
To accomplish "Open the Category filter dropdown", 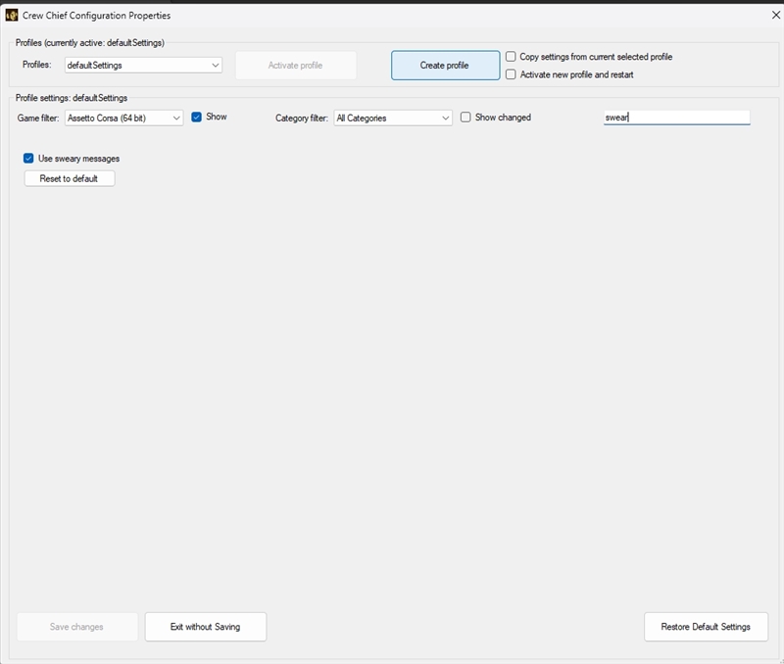I will pyautogui.click(x=393, y=118).
